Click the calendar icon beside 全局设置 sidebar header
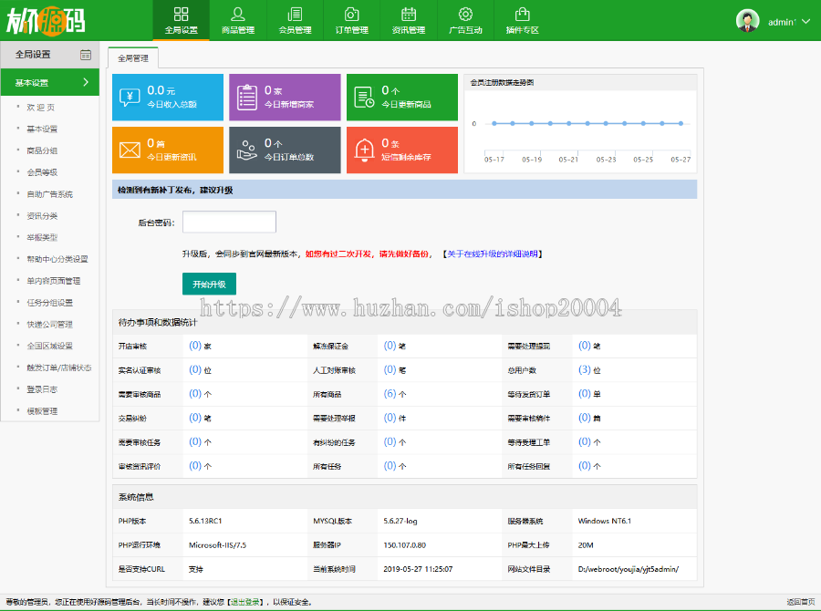This screenshot has width=821, height=611. pos(86,55)
